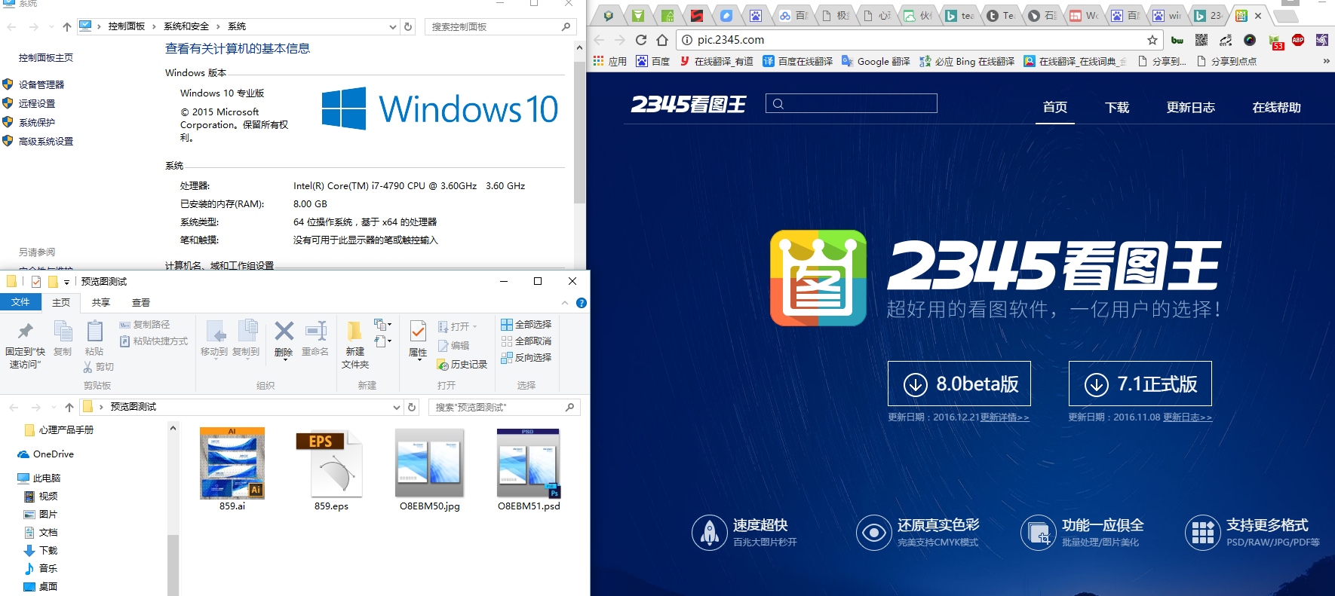
Task: Select 下载 folder in navigation pane
Action: point(48,551)
